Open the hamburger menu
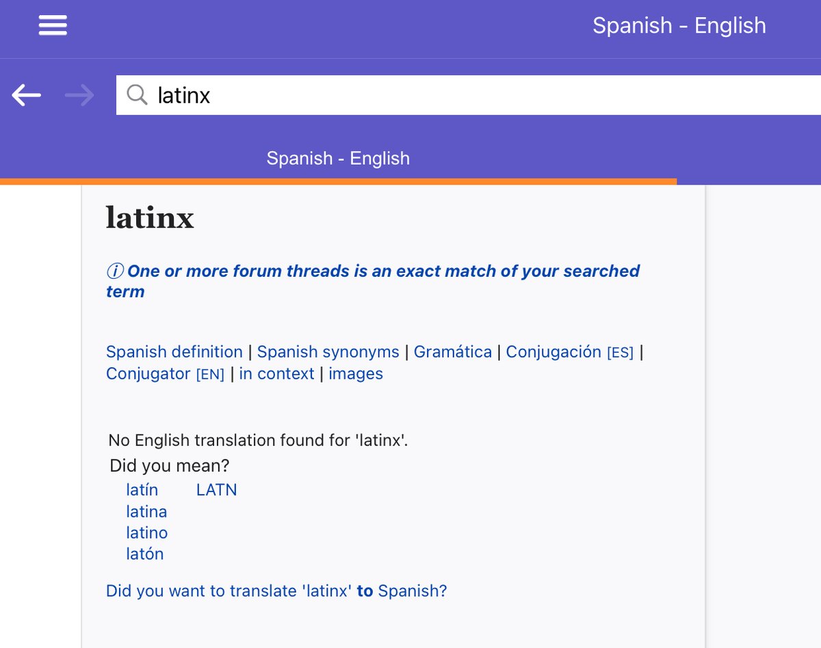 [x=53, y=25]
